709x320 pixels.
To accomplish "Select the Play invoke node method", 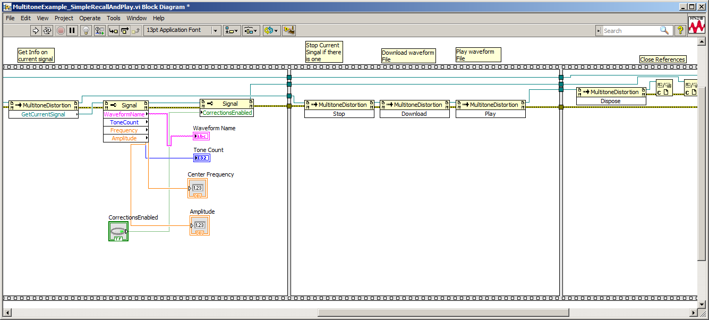I will pos(490,114).
